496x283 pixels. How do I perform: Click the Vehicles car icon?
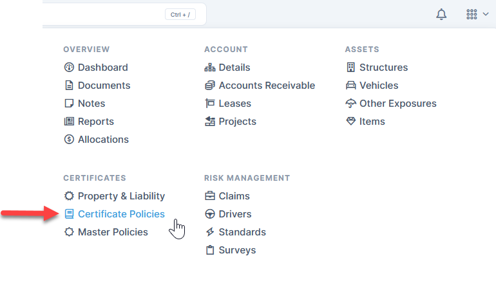point(351,86)
